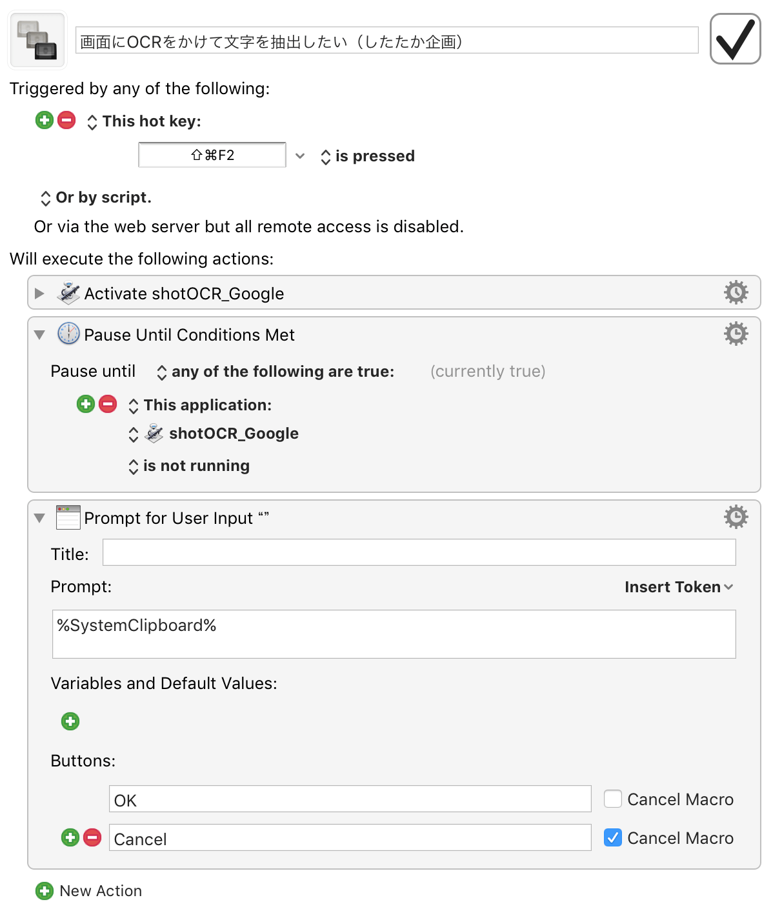Toggle the large macro enabled checkmark
Screen dimensions: 782x920
(735, 39)
